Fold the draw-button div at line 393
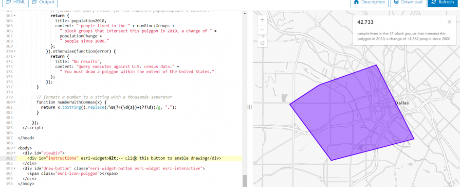The width and height of the screenshot is (460, 187). [15, 169]
